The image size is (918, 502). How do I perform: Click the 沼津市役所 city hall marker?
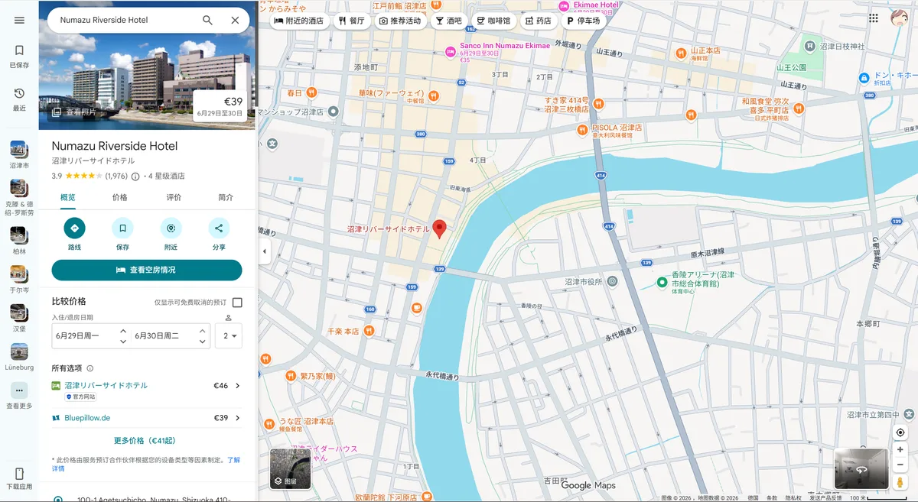[612, 282]
